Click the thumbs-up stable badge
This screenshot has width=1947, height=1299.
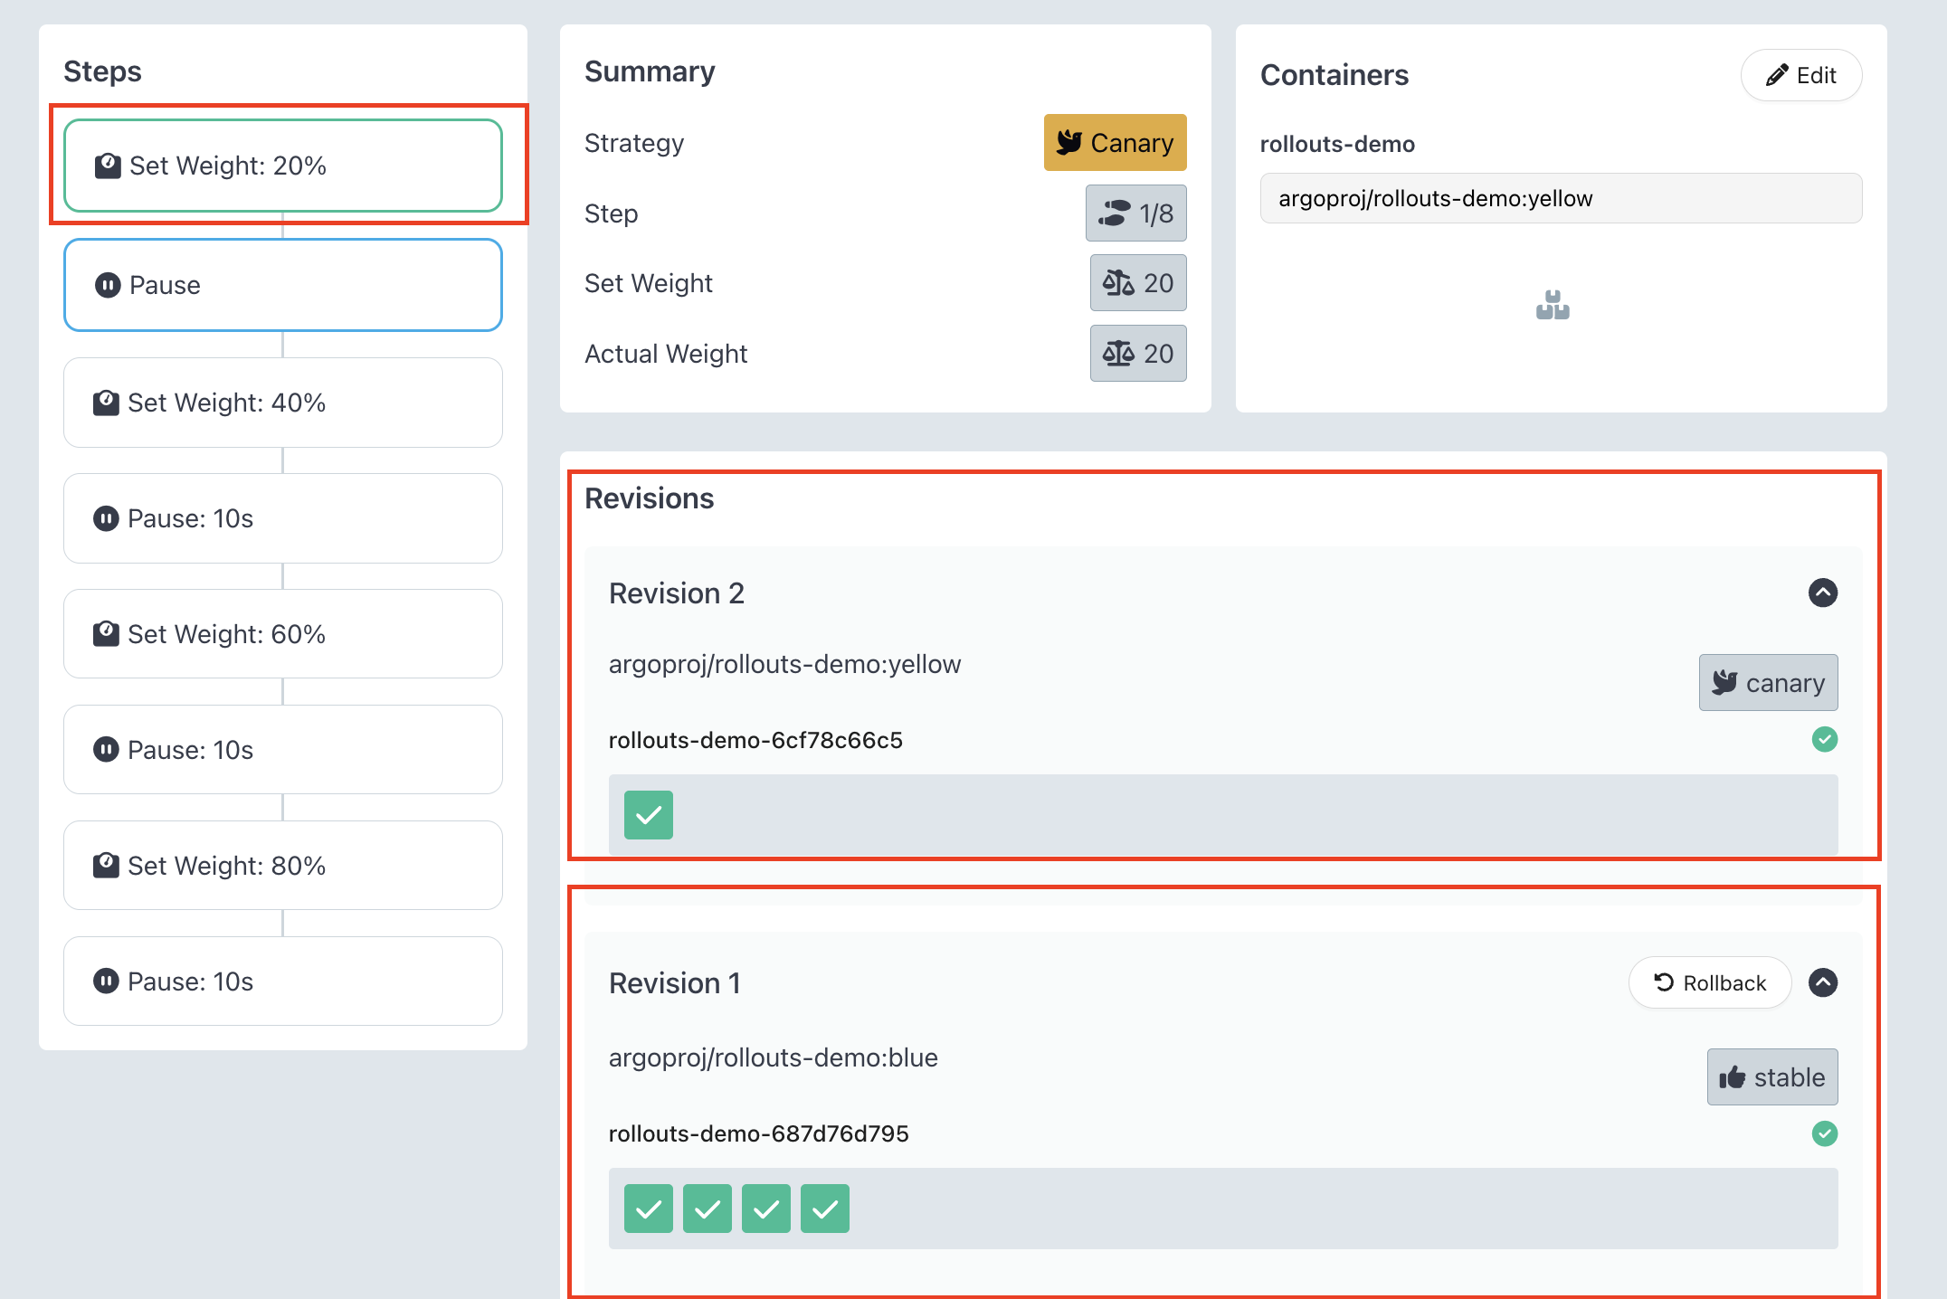click(x=1771, y=1076)
